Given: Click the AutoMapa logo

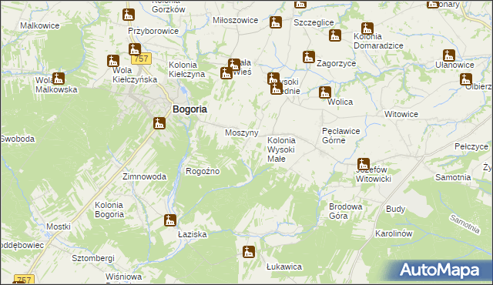Looking at the screenshot, I should click(x=440, y=270).
